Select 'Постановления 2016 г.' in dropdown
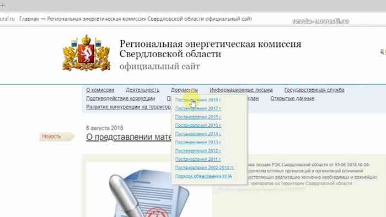The image size is (386, 217). [198, 117]
